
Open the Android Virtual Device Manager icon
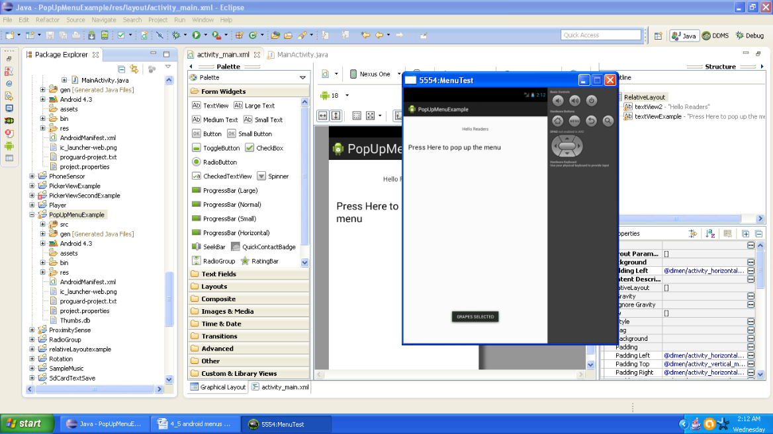pyautogui.click(x=105, y=35)
